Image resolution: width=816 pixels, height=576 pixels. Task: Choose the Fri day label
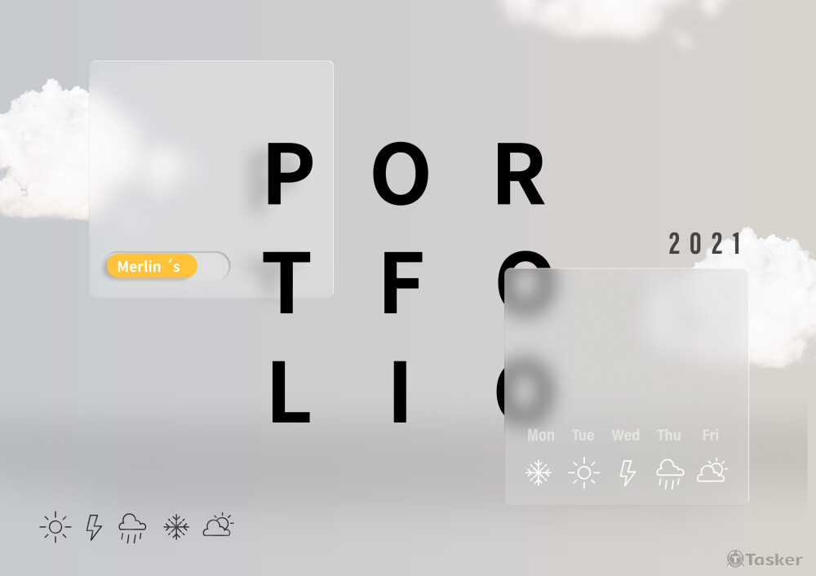click(x=711, y=435)
